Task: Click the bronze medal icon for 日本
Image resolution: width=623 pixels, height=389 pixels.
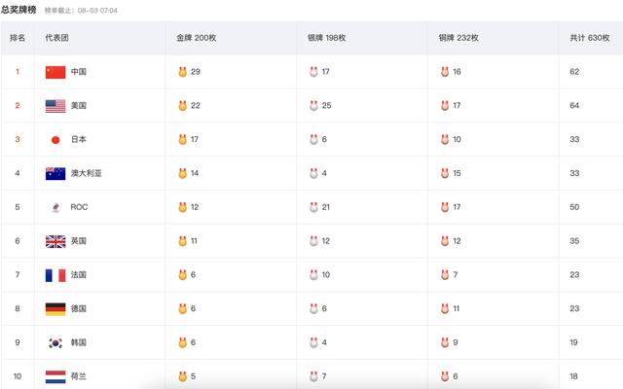Action: pyautogui.click(x=445, y=140)
